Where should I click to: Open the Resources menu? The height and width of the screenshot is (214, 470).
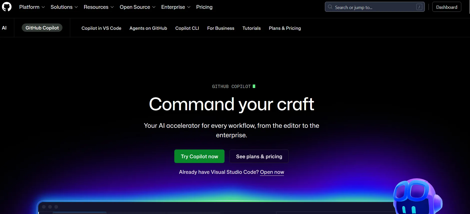(x=99, y=7)
